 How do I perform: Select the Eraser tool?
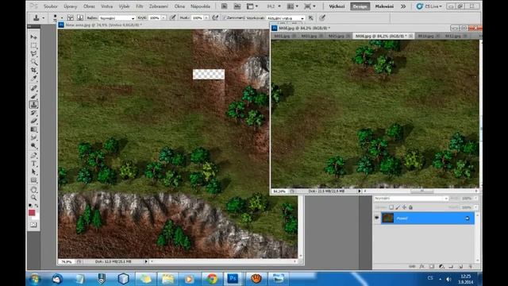pyautogui.click(x=33, y=121)
